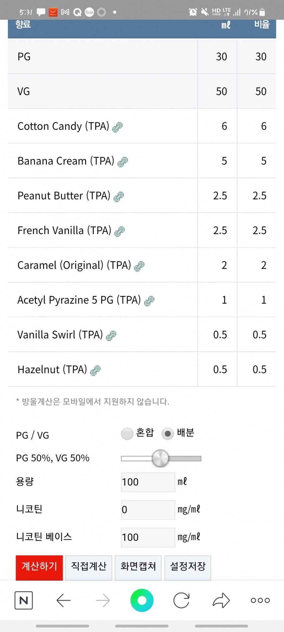Tap the share arrow icon
Screen dimensions: 284x632
click(221, 600)
